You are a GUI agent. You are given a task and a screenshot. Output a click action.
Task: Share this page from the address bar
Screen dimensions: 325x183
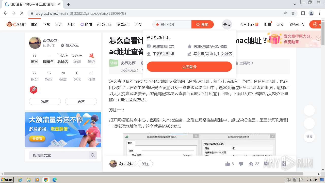(285, 13)
